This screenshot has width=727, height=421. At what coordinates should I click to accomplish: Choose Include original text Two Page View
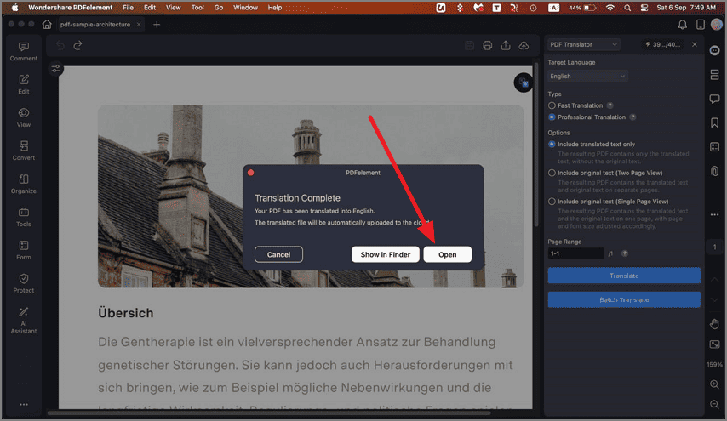coord(552,173)
